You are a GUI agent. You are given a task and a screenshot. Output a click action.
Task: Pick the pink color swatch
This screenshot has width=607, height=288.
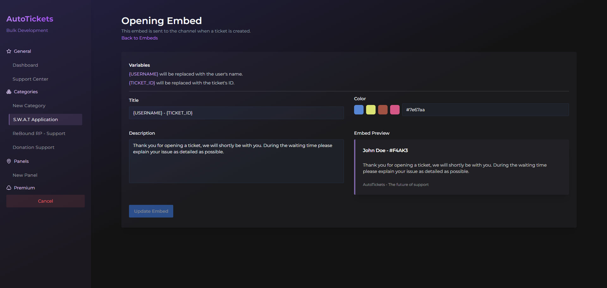point(395,110)
